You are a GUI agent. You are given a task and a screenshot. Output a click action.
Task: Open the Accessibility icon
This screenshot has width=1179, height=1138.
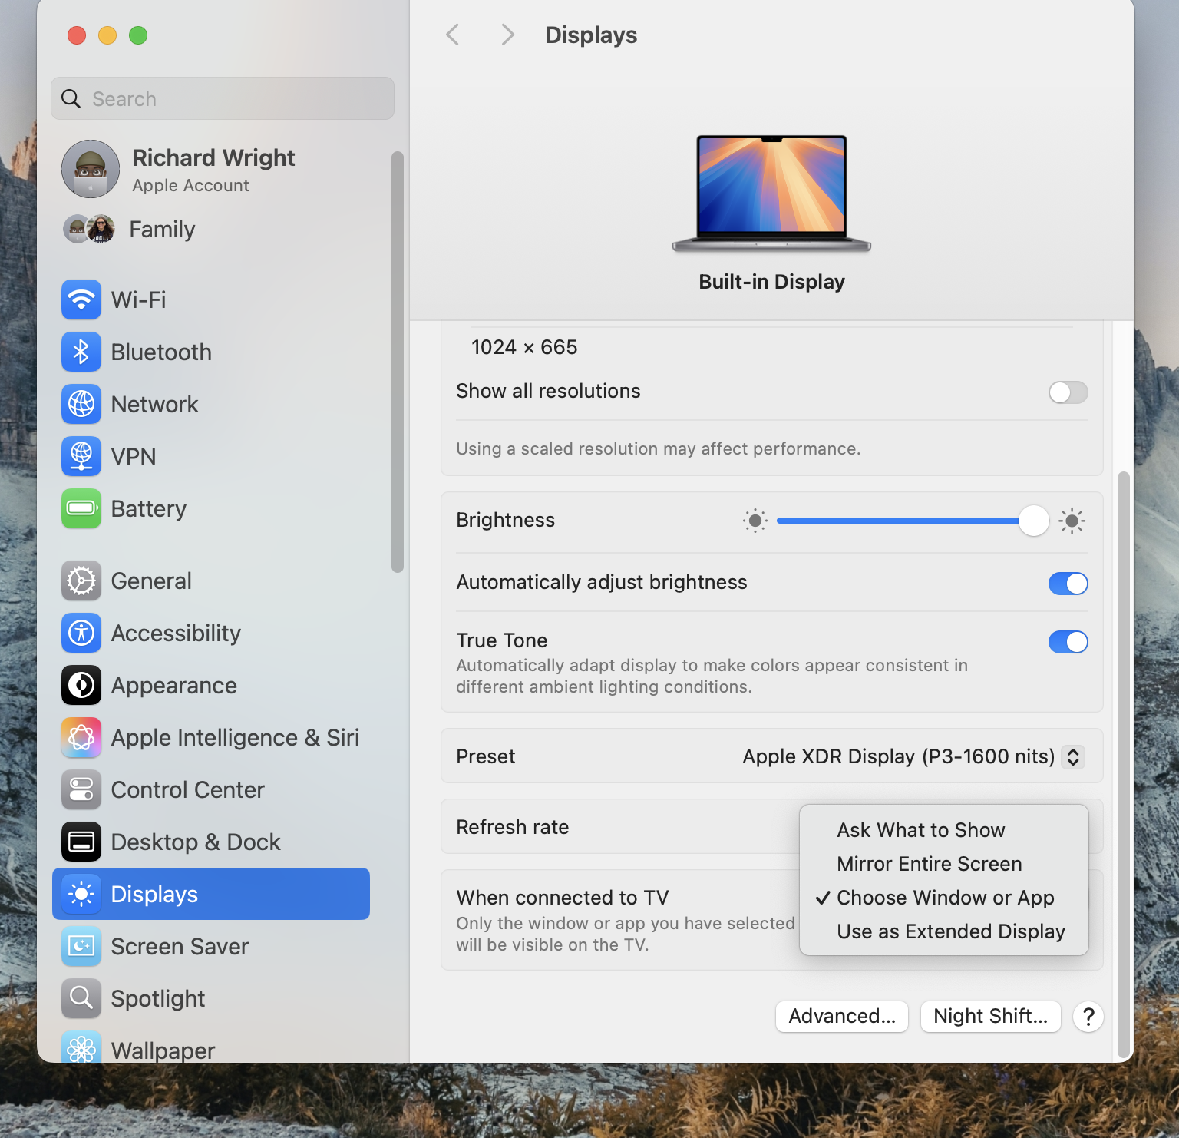click(x=81, y=633)
